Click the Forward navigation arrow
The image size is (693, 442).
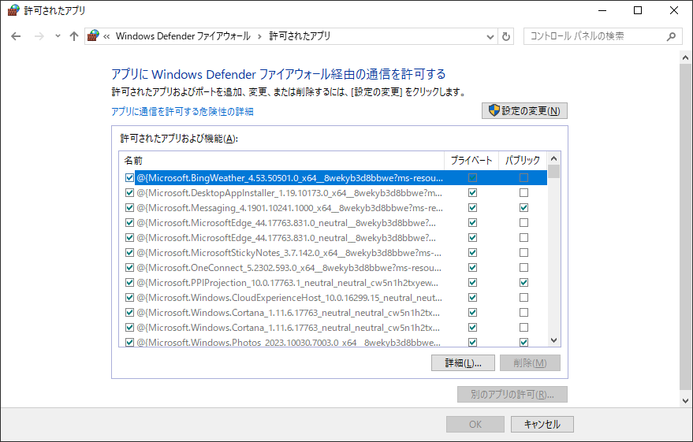(x=39, y=36)
